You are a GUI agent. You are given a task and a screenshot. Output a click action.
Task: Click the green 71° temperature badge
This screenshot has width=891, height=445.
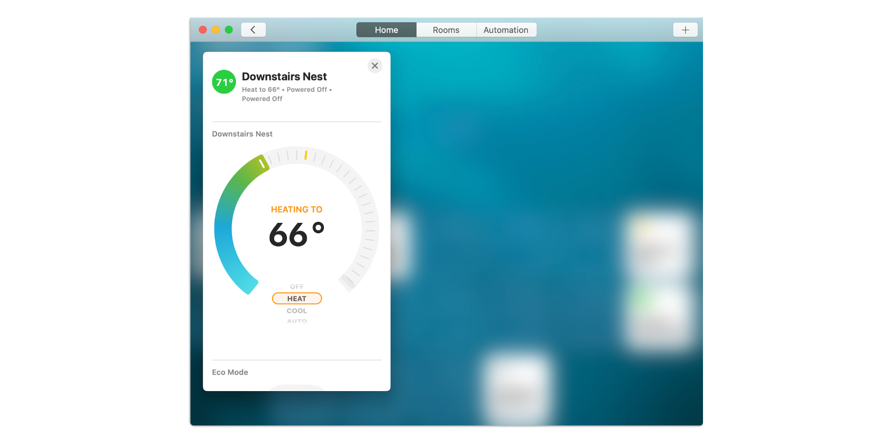[x=224, y=82]
